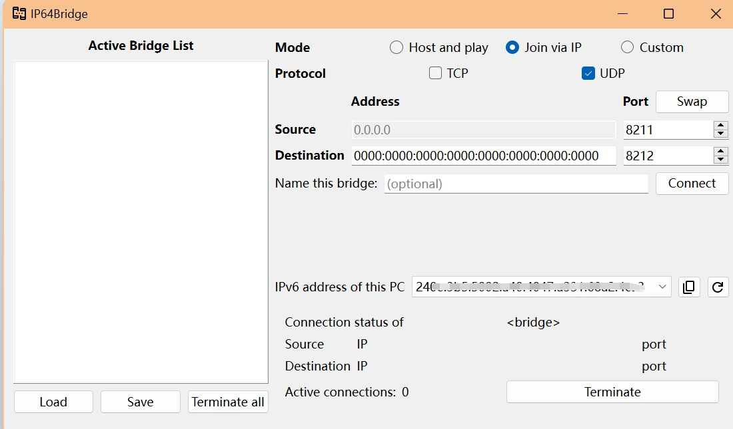733x429 pixels.
Task: Decrease the destination port value
Action: (x=720, y=159)
